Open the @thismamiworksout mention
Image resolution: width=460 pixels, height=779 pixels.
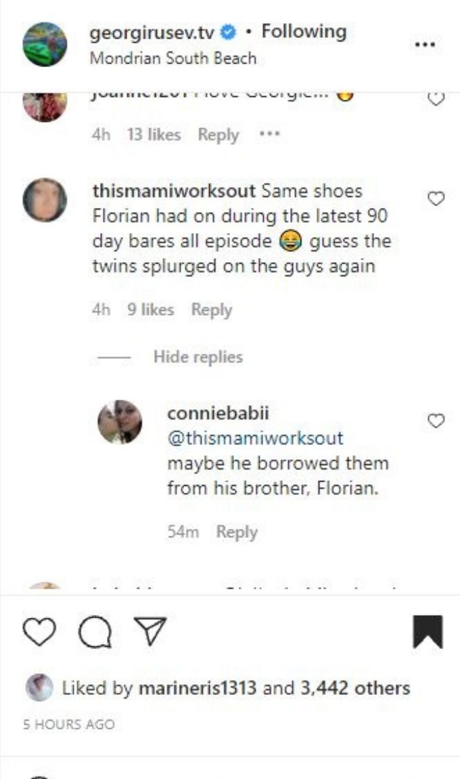click(x=255, y=438)
